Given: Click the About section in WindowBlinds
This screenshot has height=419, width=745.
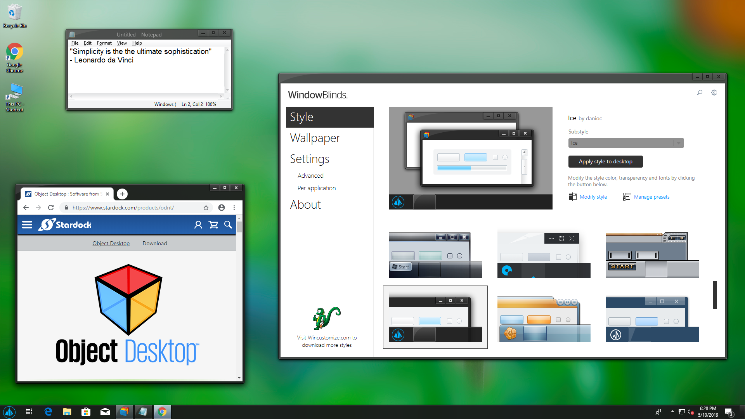Looking at the screenshot, I should (x=306, y=204).
